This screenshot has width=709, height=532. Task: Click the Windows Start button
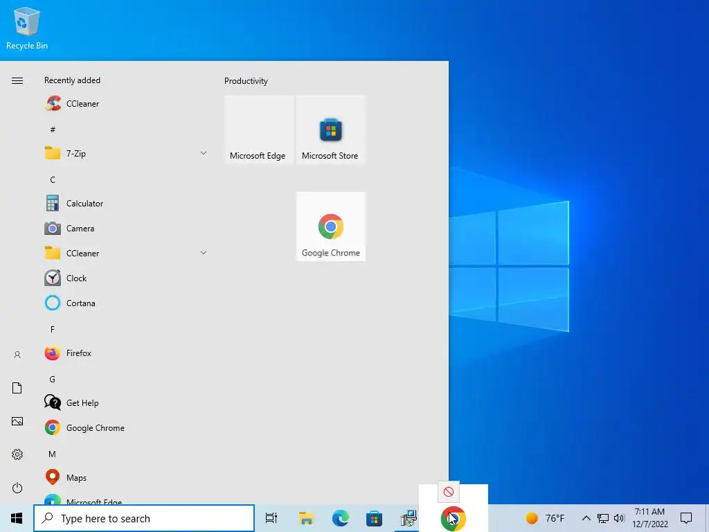(x=17, y=518)
